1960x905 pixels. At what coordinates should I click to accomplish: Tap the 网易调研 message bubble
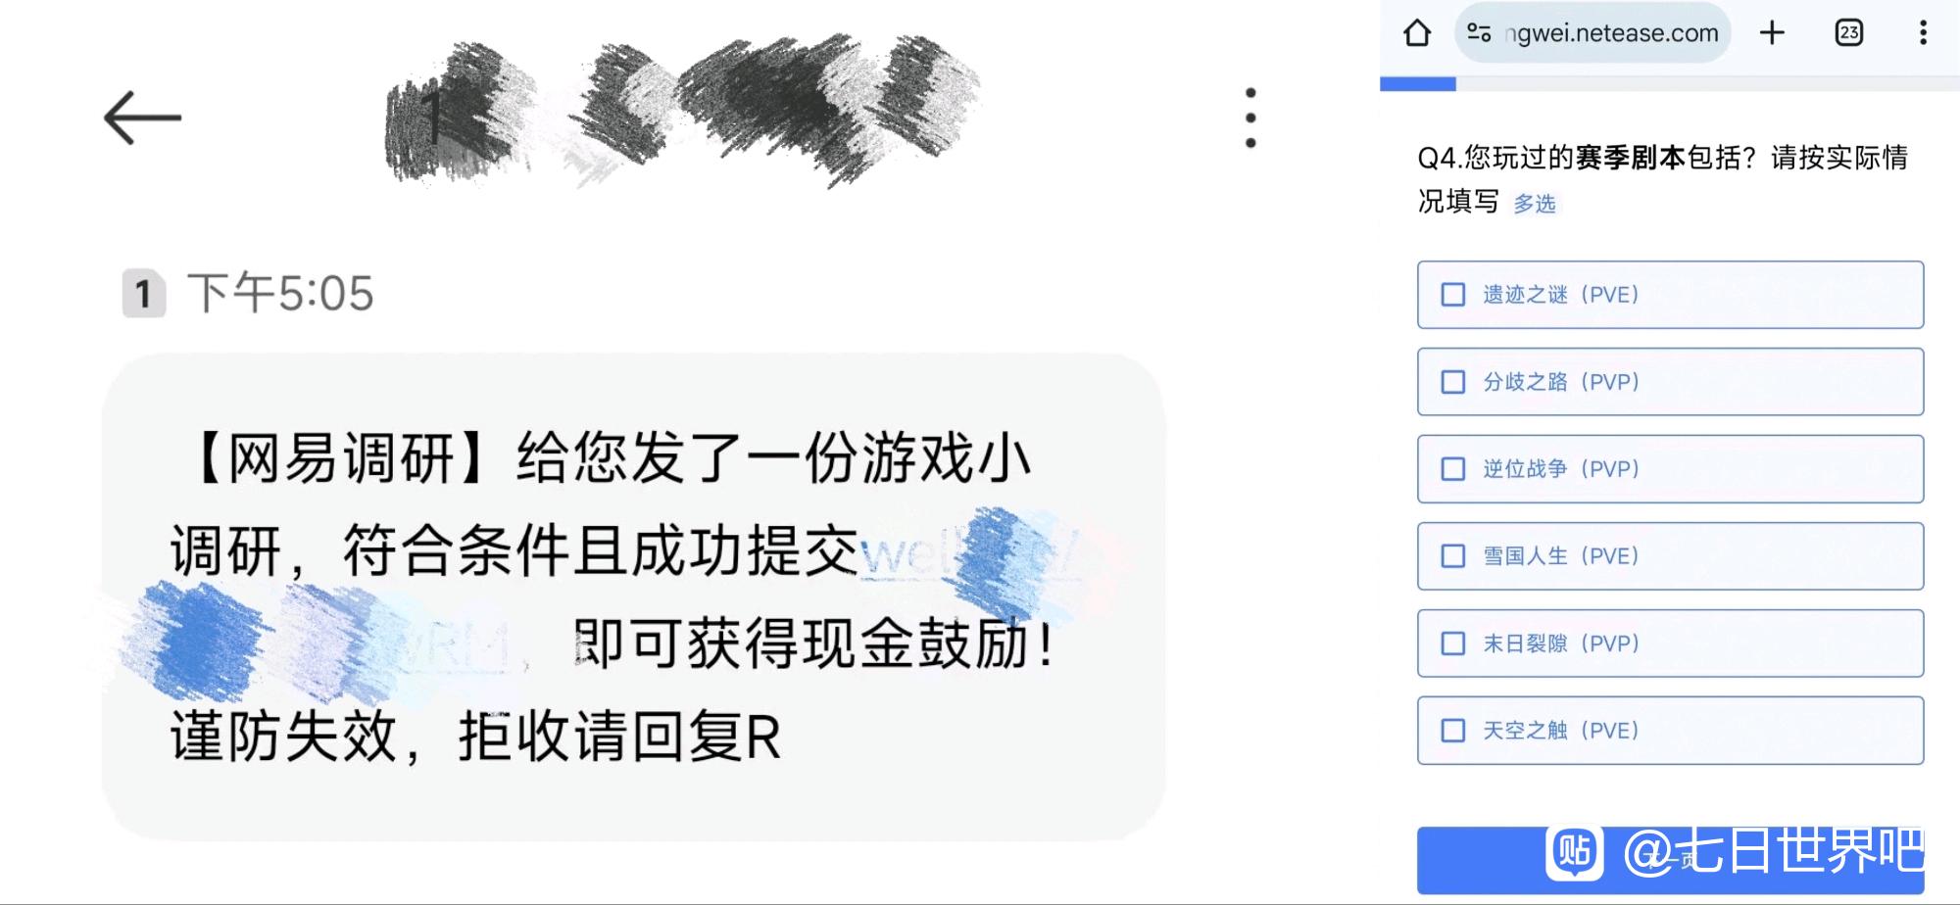tap(633, 596)
